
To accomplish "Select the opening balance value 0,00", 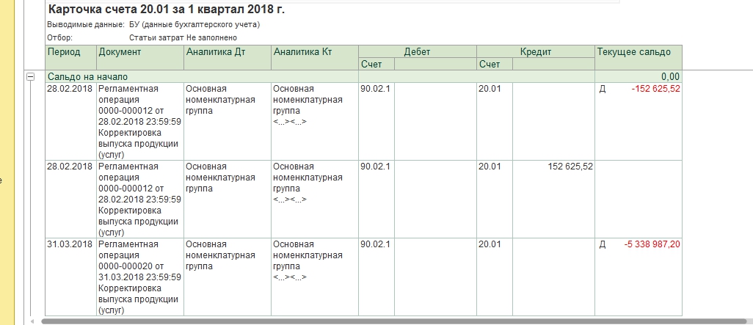I will pos(670,77).
